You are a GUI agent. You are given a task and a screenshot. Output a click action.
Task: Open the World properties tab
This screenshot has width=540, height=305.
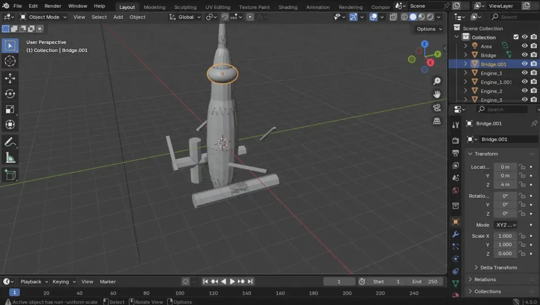click(x=456, y=190)
